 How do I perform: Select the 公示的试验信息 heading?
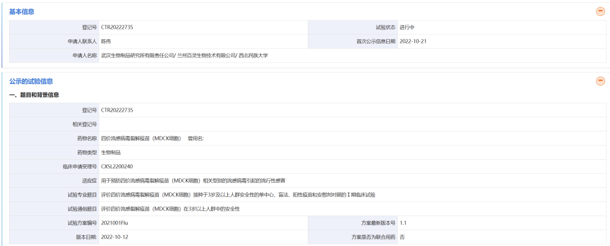click(x=31, y=81)
